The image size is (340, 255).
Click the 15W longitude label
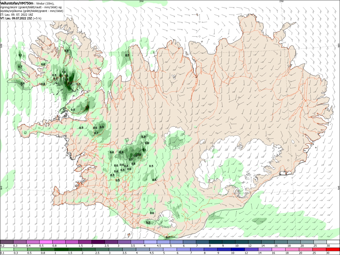(281, 1)
